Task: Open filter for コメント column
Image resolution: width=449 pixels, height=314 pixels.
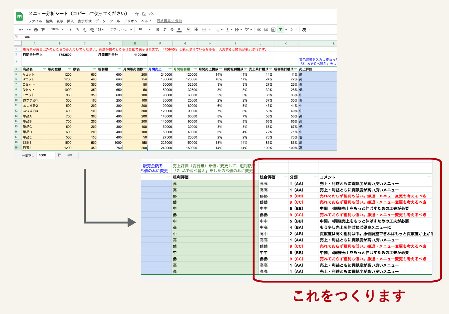Action: click(429, 177)
